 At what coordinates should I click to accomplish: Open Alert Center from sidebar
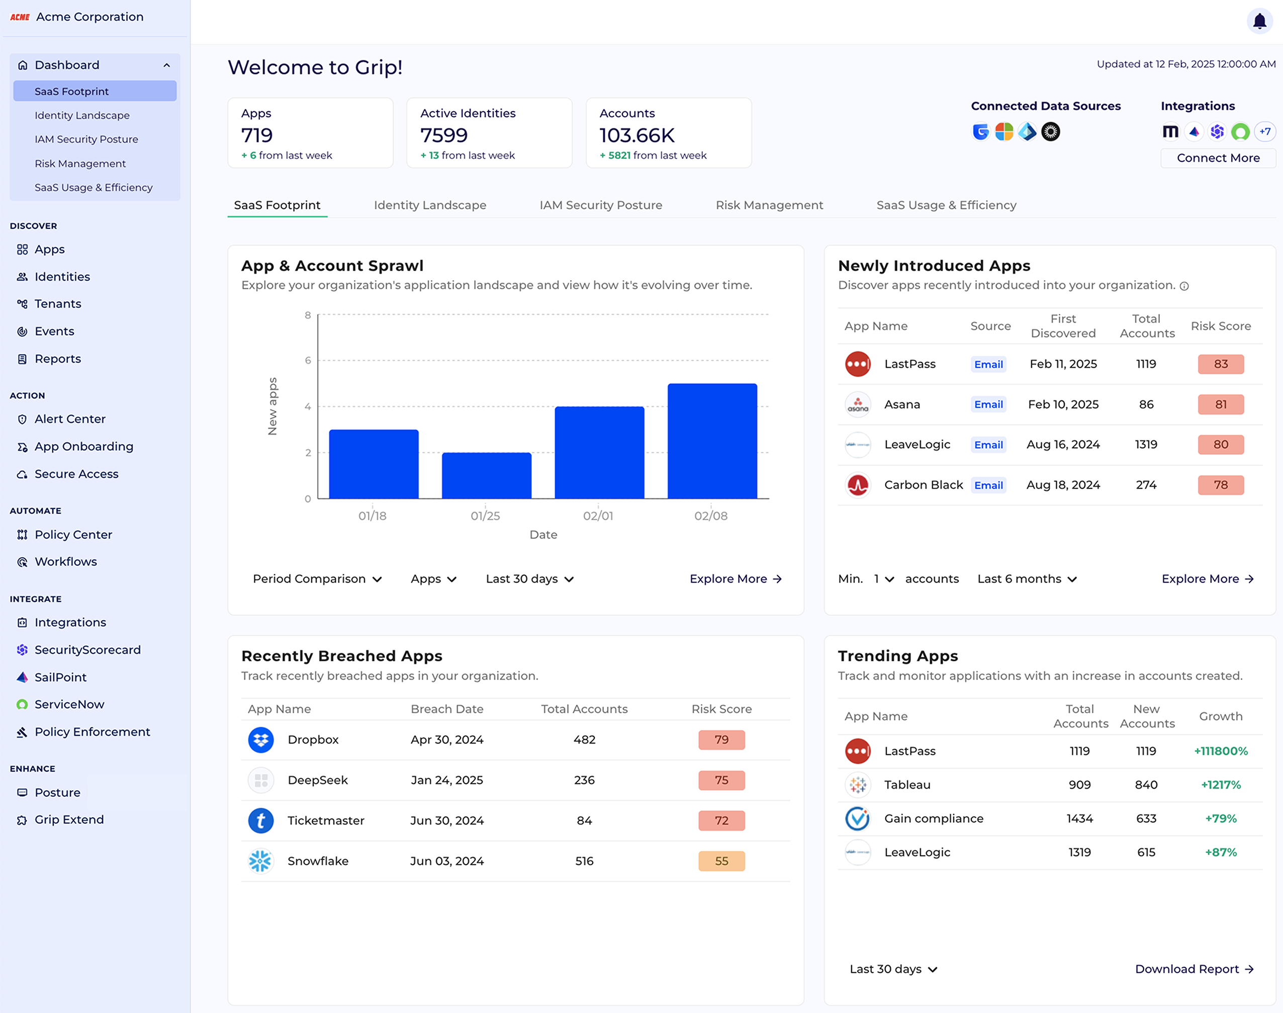click(x=70, y=419)
